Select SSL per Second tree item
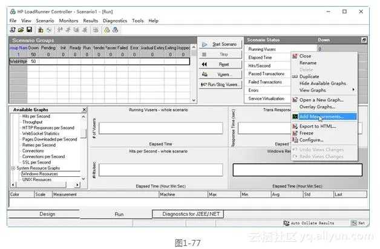380x249 pixels. [36, 162]
